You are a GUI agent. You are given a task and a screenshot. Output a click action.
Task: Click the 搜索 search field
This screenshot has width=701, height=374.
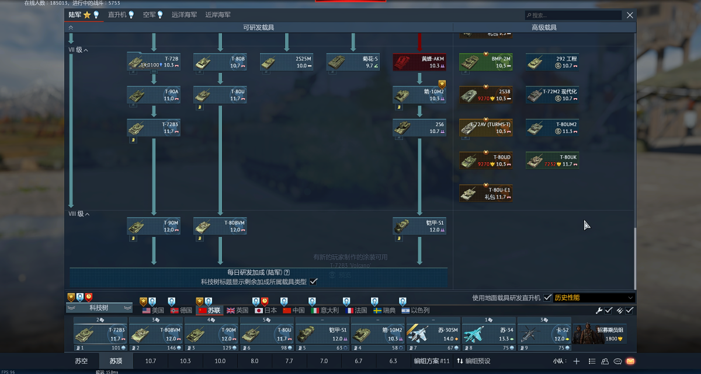[x=574, y=15]
